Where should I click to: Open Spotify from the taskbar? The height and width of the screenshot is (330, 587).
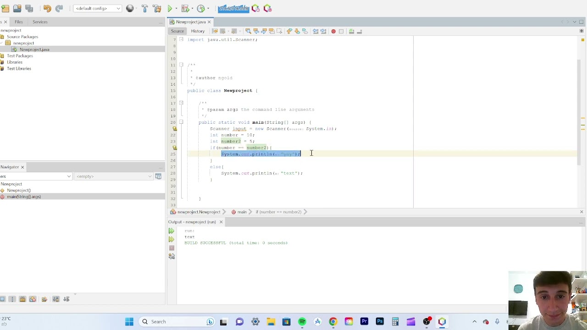302,322
